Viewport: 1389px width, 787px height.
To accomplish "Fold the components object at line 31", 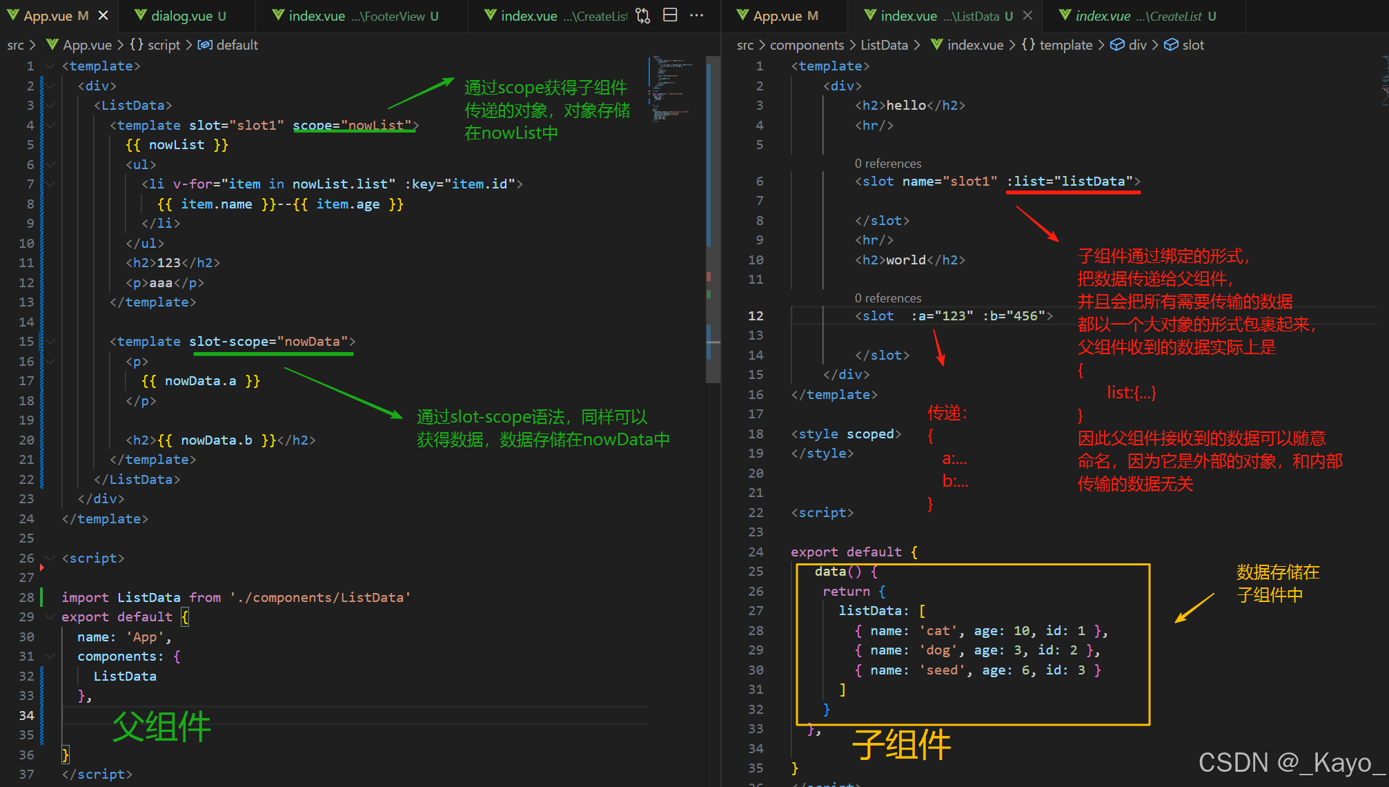I will click(50, 657).
